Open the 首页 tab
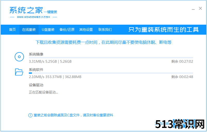This screenshot has height=132, width=207. point(12,30)
